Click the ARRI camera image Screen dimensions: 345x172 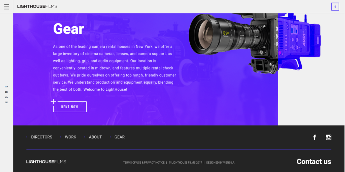click(x=255, y=44)
